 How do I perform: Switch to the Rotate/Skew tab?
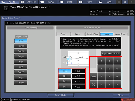tap(92, 34)
